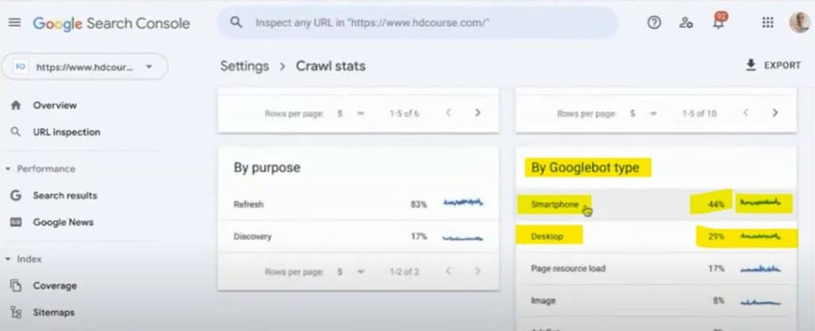Click the By purpose heading
Screen dimensions: 815x331
pyautogui.click(x=267, y=167)
